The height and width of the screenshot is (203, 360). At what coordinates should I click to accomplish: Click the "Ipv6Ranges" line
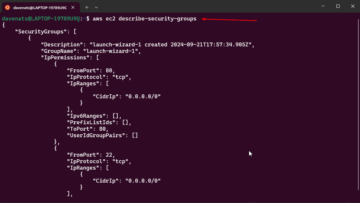tap(94, 116)
